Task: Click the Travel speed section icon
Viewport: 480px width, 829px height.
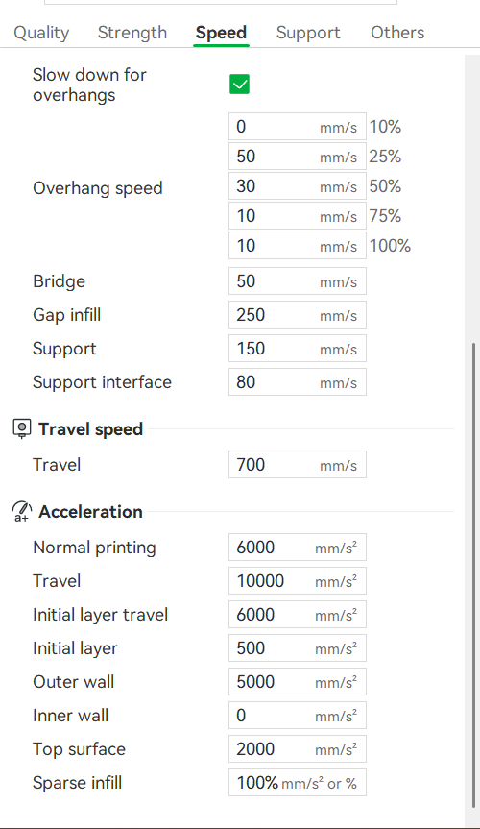Action: click(x=22, y=428)
